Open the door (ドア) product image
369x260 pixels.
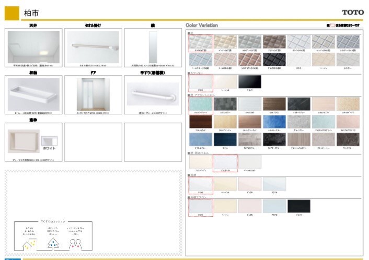(x=93, y=93)
